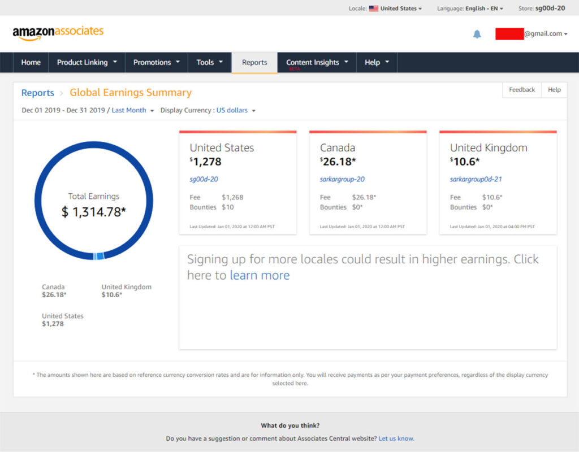The height and width of the screenshot is (452, 579).
Task: Open the sg00d-20 tracking ID link
Action: (x=204, y=179)
